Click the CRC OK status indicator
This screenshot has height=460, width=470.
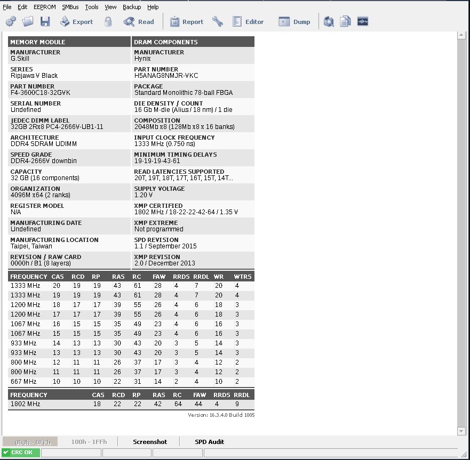click(21, 452)
